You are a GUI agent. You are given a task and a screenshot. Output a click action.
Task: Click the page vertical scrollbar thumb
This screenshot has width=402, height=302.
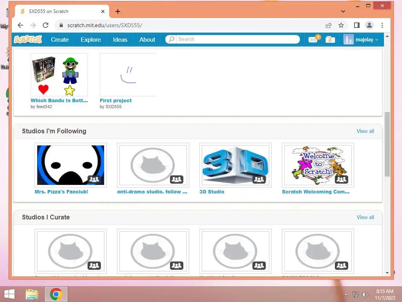point(387,144)
